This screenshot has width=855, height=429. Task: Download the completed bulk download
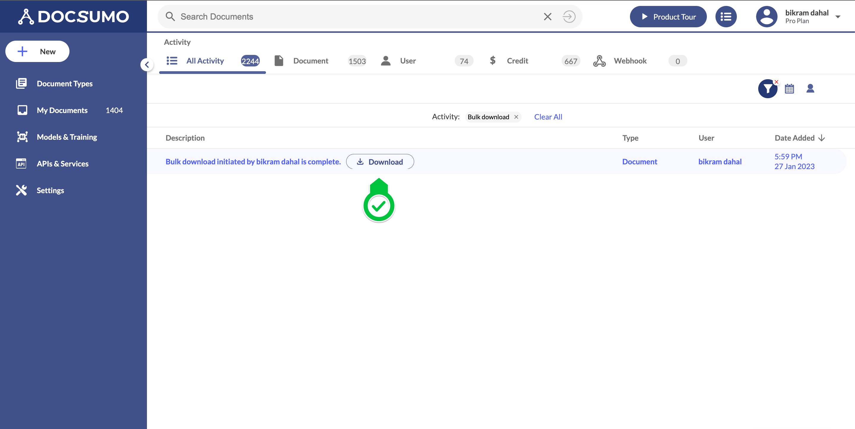click(x=380, y=162)
